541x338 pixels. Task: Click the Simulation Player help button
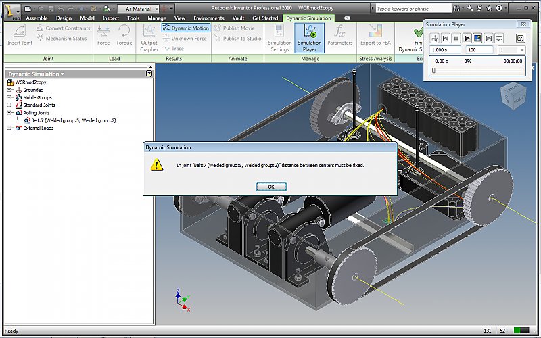pyautogui.click(x=521, y=39)
